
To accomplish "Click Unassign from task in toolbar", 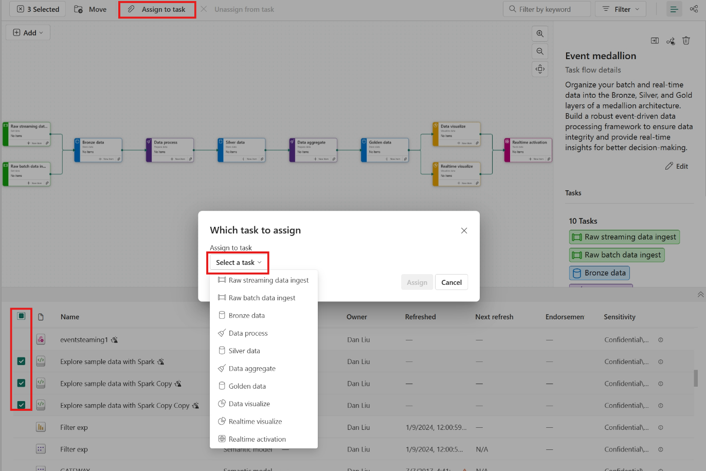I will pos(238,9).
